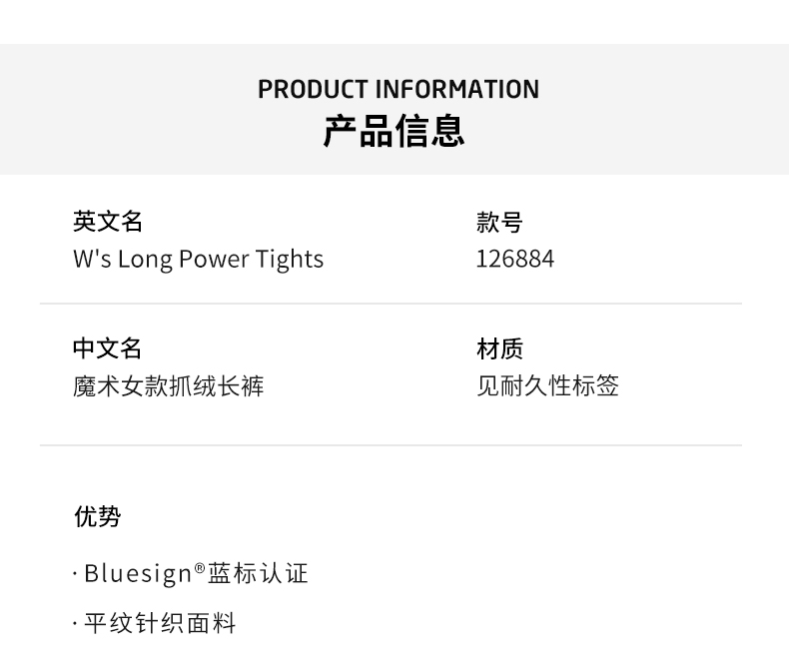789x670 pixels.
Task: Select the 英文名 label
Action: coord(108,222)
